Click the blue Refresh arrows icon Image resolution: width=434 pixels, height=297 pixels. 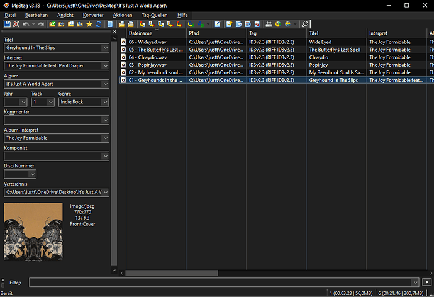99,24
